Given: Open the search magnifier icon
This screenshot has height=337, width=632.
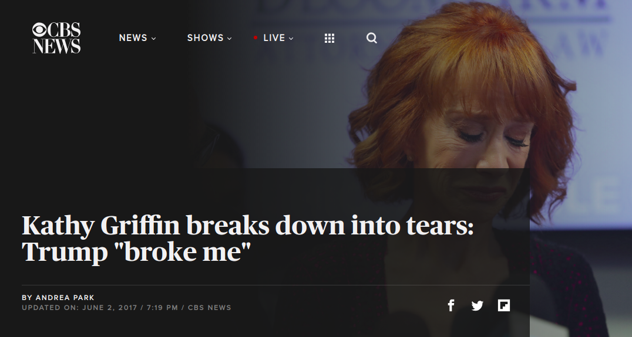Looking at the screenshot, I should tap(372, 38).
